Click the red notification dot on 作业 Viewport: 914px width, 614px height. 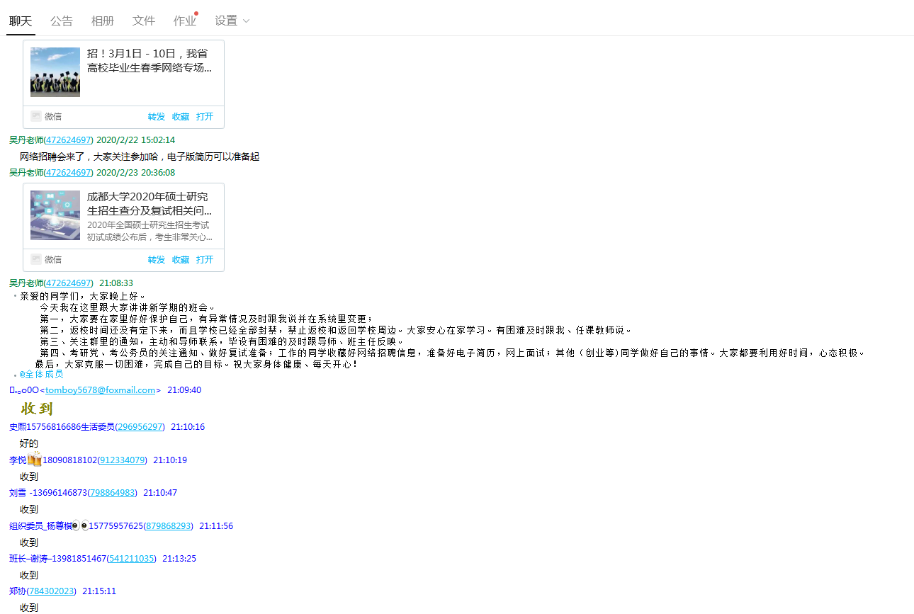tap(196, 13)
